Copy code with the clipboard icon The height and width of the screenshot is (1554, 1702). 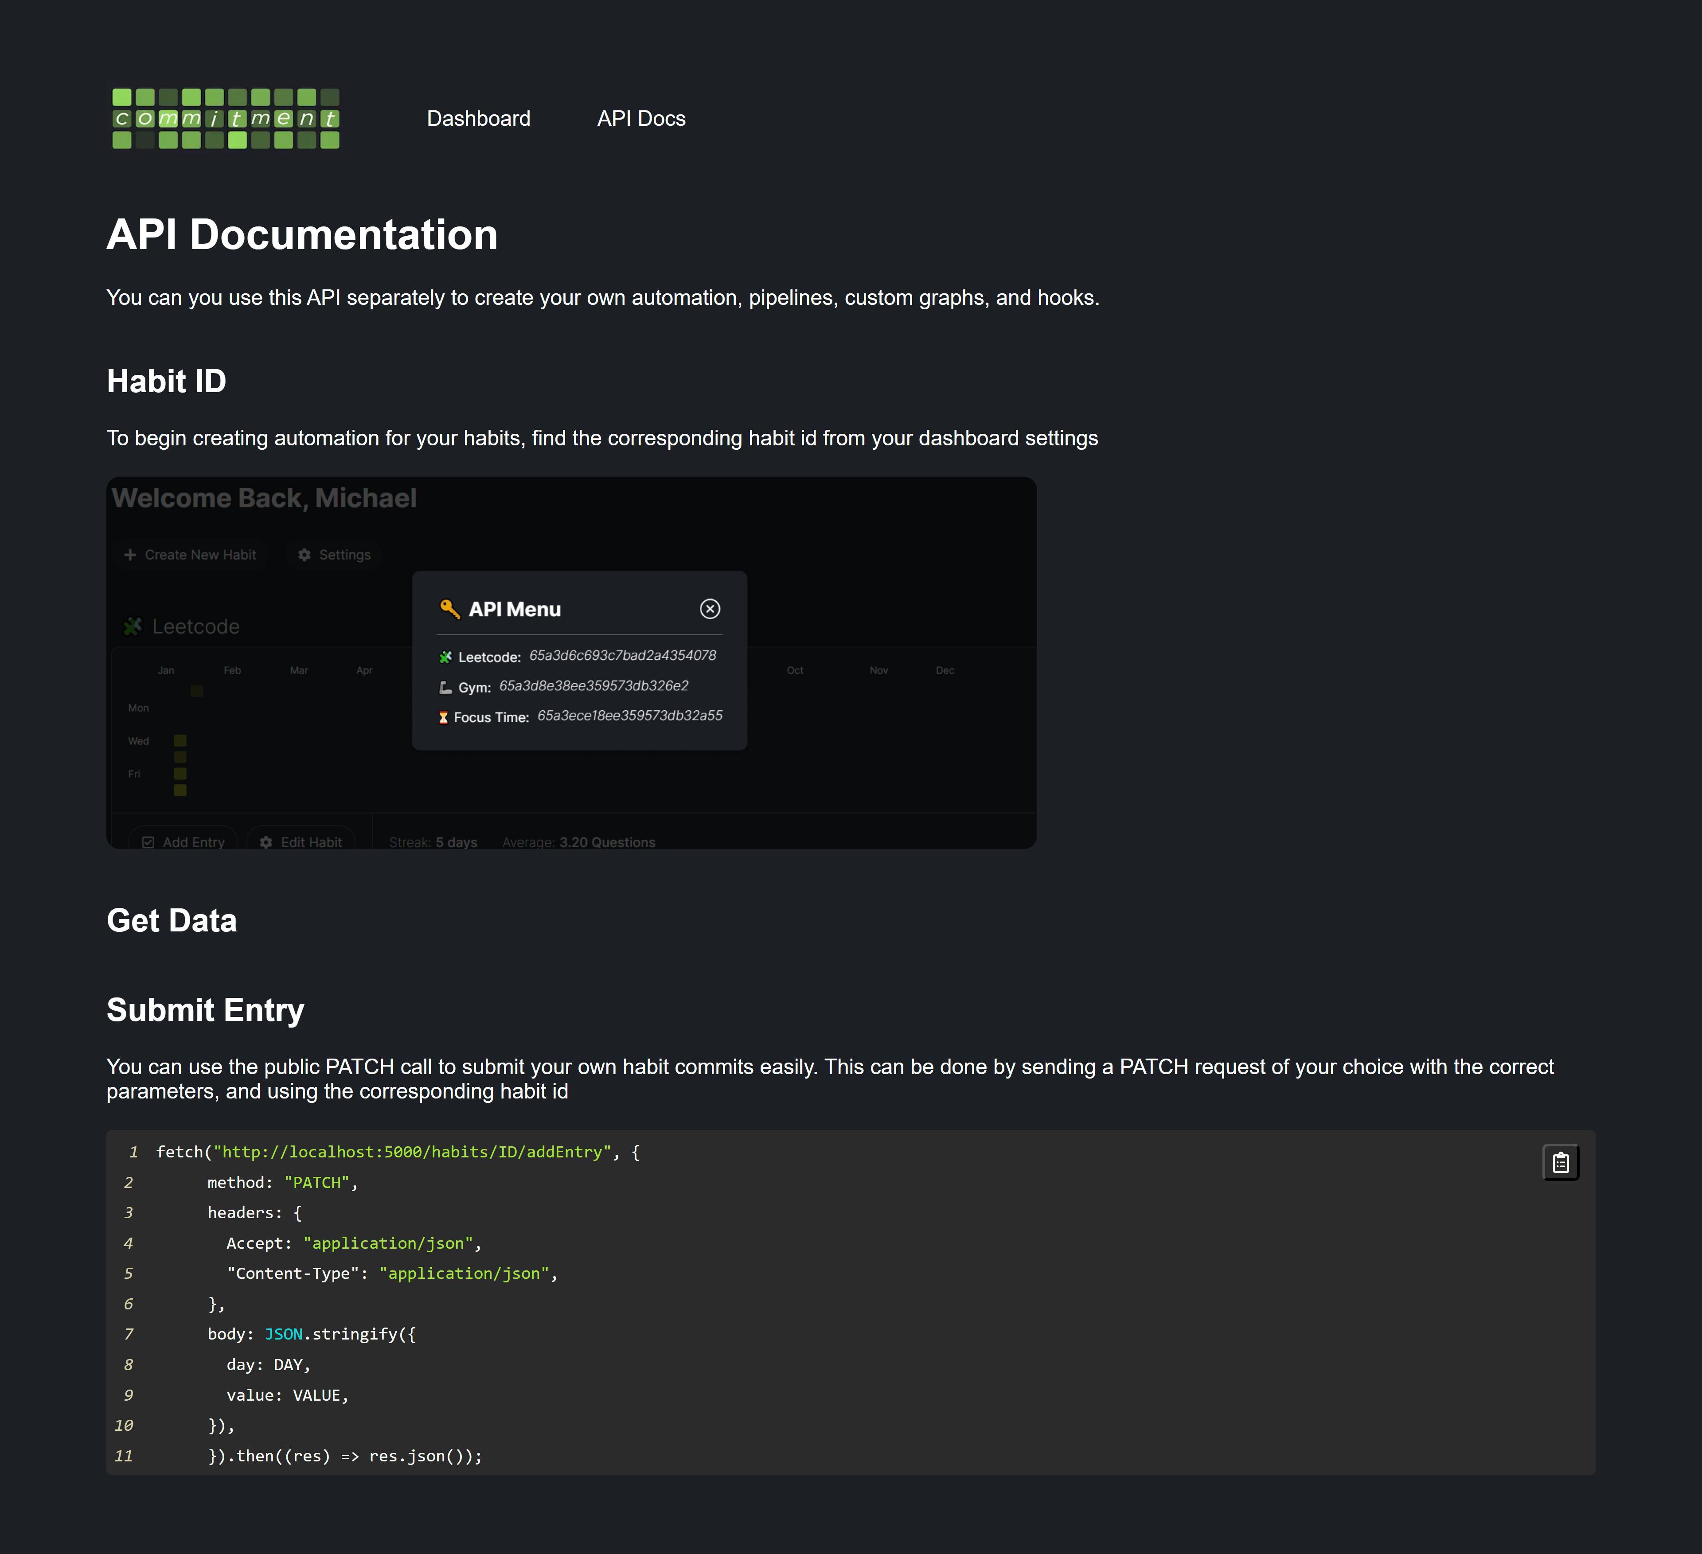[1560, 1162]
